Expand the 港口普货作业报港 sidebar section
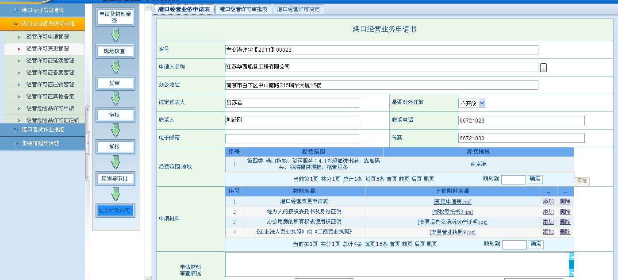The width and height of the screenshot is (618, 280). click(x=42, y=130)
